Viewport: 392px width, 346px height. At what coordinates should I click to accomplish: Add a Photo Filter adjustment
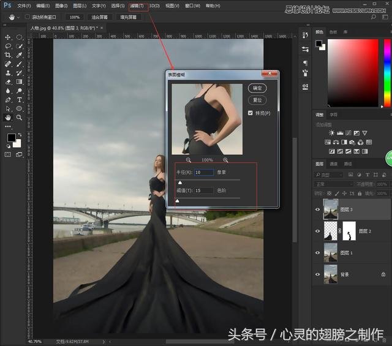[x=352, y=142]
